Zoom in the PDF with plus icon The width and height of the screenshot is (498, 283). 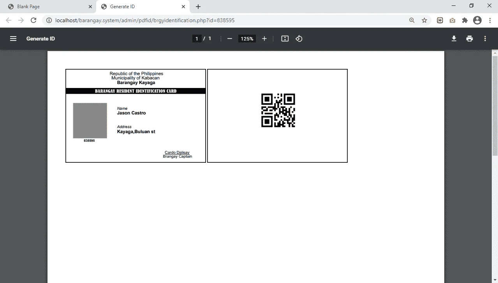point(264,39)
